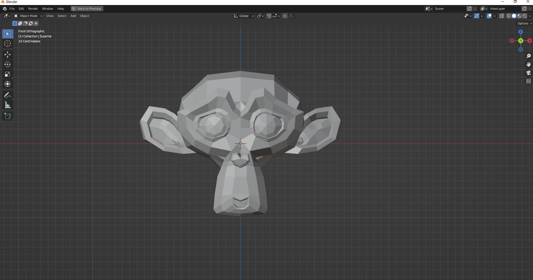The image size is (533, 280).
Task: Open the proportional falloff dropdown
Action: coord(292,16)
